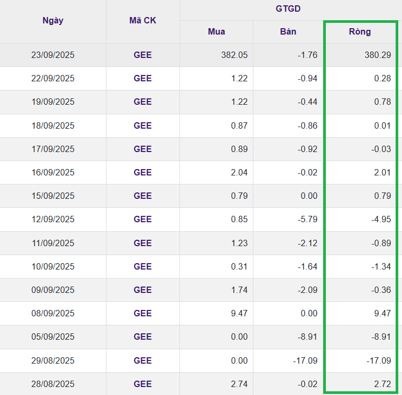Select GEE ticker in the 29/08/2025 row
Viewport: 402px width, 395px height.
pyautogui.click(x=143, y=360)
